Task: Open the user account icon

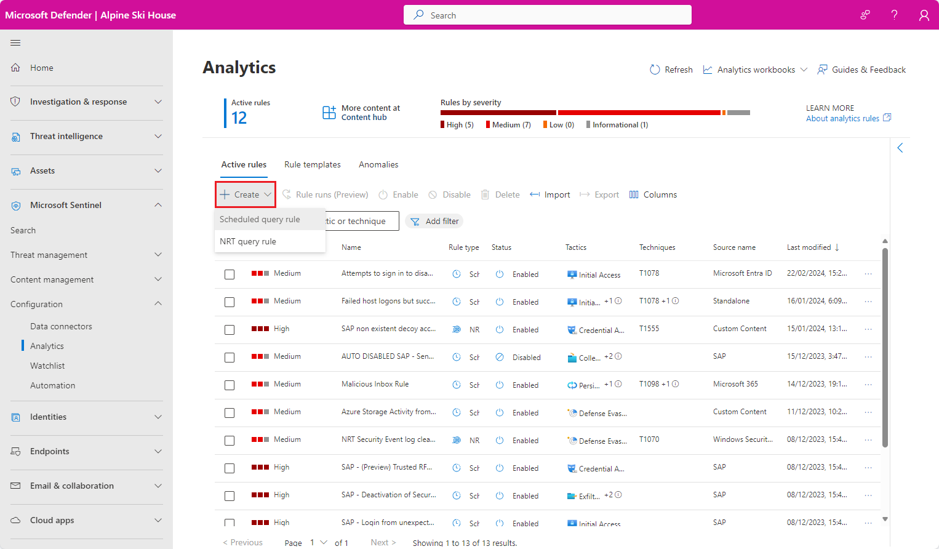Action: pos(924,15)
